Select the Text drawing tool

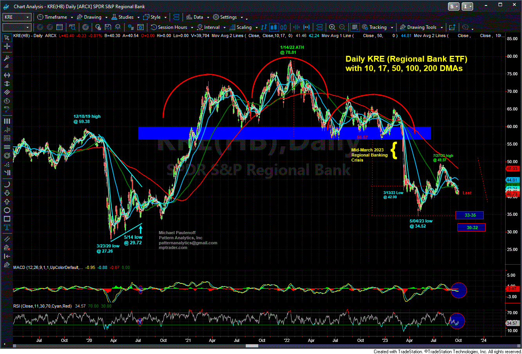click(x=7, y=227)
